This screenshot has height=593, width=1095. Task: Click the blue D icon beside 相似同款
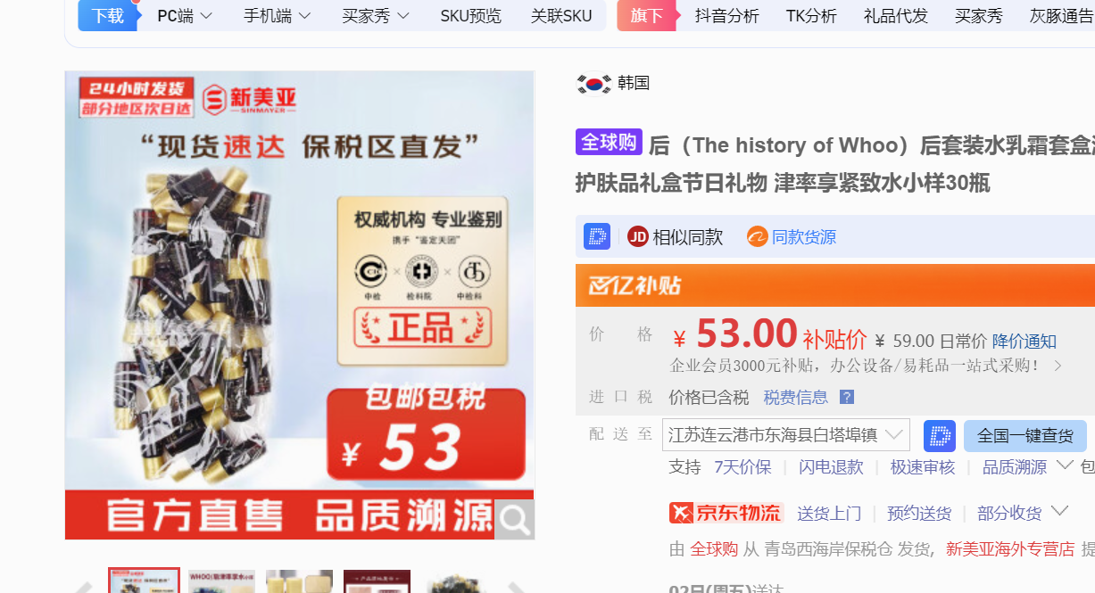click(597, 236)
